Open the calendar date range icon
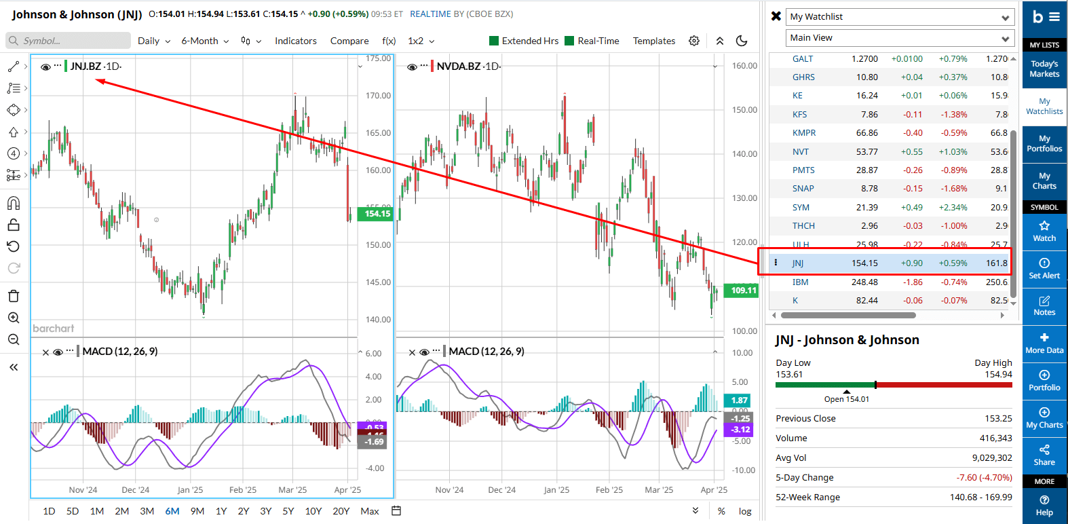 [397, 510]
